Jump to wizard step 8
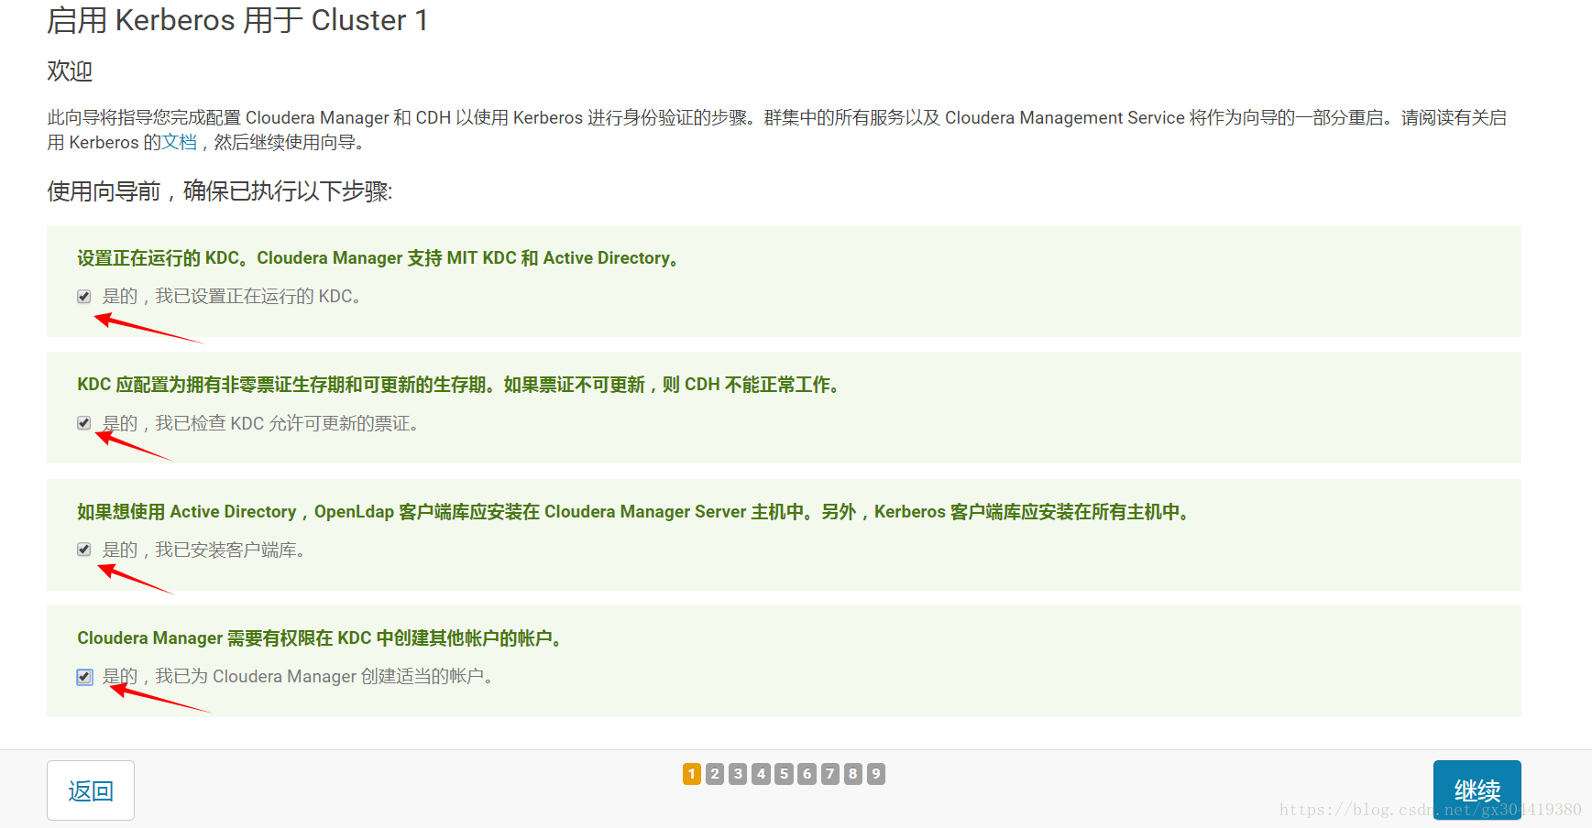The height and width of the screenshot is (828, 1592). (x=852, y=774)
